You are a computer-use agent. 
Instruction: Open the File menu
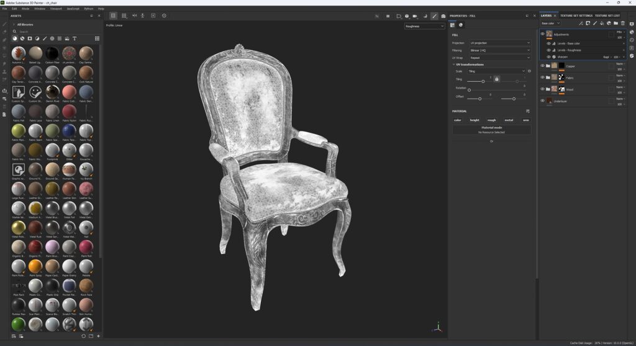4,9
